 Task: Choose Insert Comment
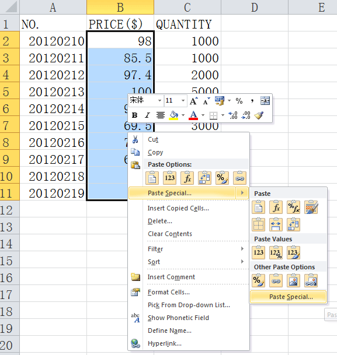(x=171, y=277)
